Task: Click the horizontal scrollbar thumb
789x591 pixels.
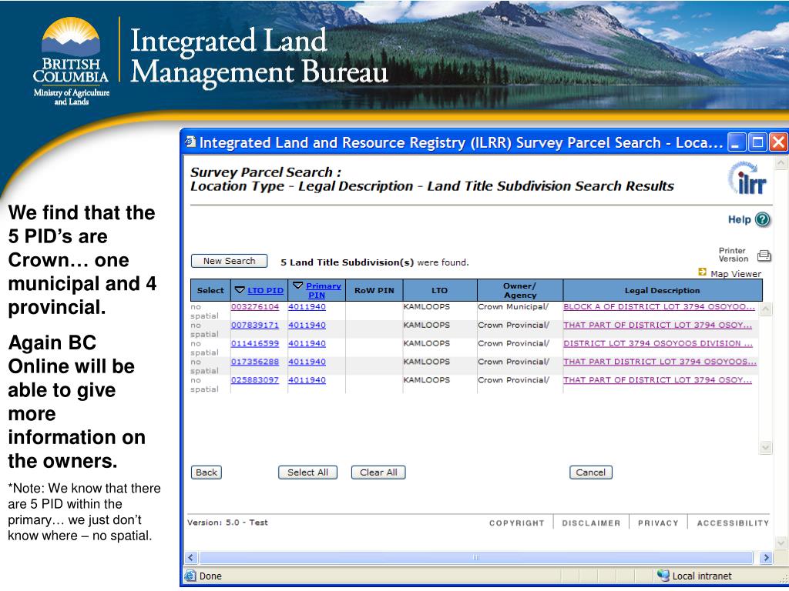Action: (476, 557)
